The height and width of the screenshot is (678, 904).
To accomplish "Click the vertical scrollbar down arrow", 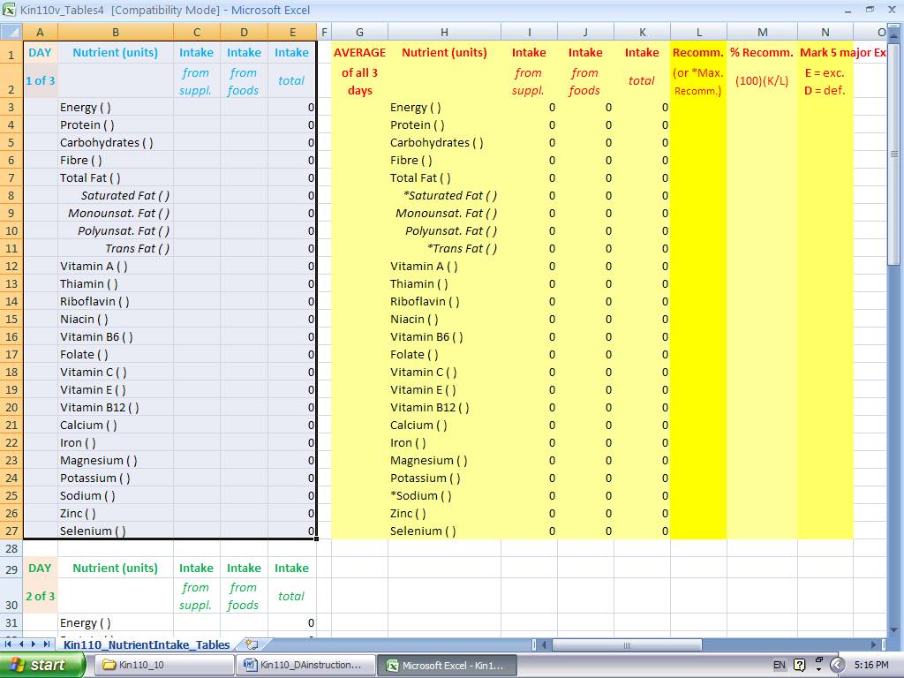I will point(895,629).
